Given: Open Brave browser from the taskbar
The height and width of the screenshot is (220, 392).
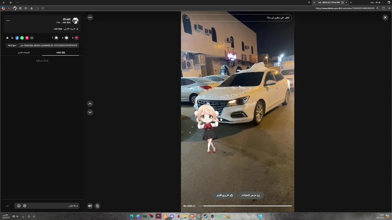Looking at the screenshot, I should coord(192,216).
